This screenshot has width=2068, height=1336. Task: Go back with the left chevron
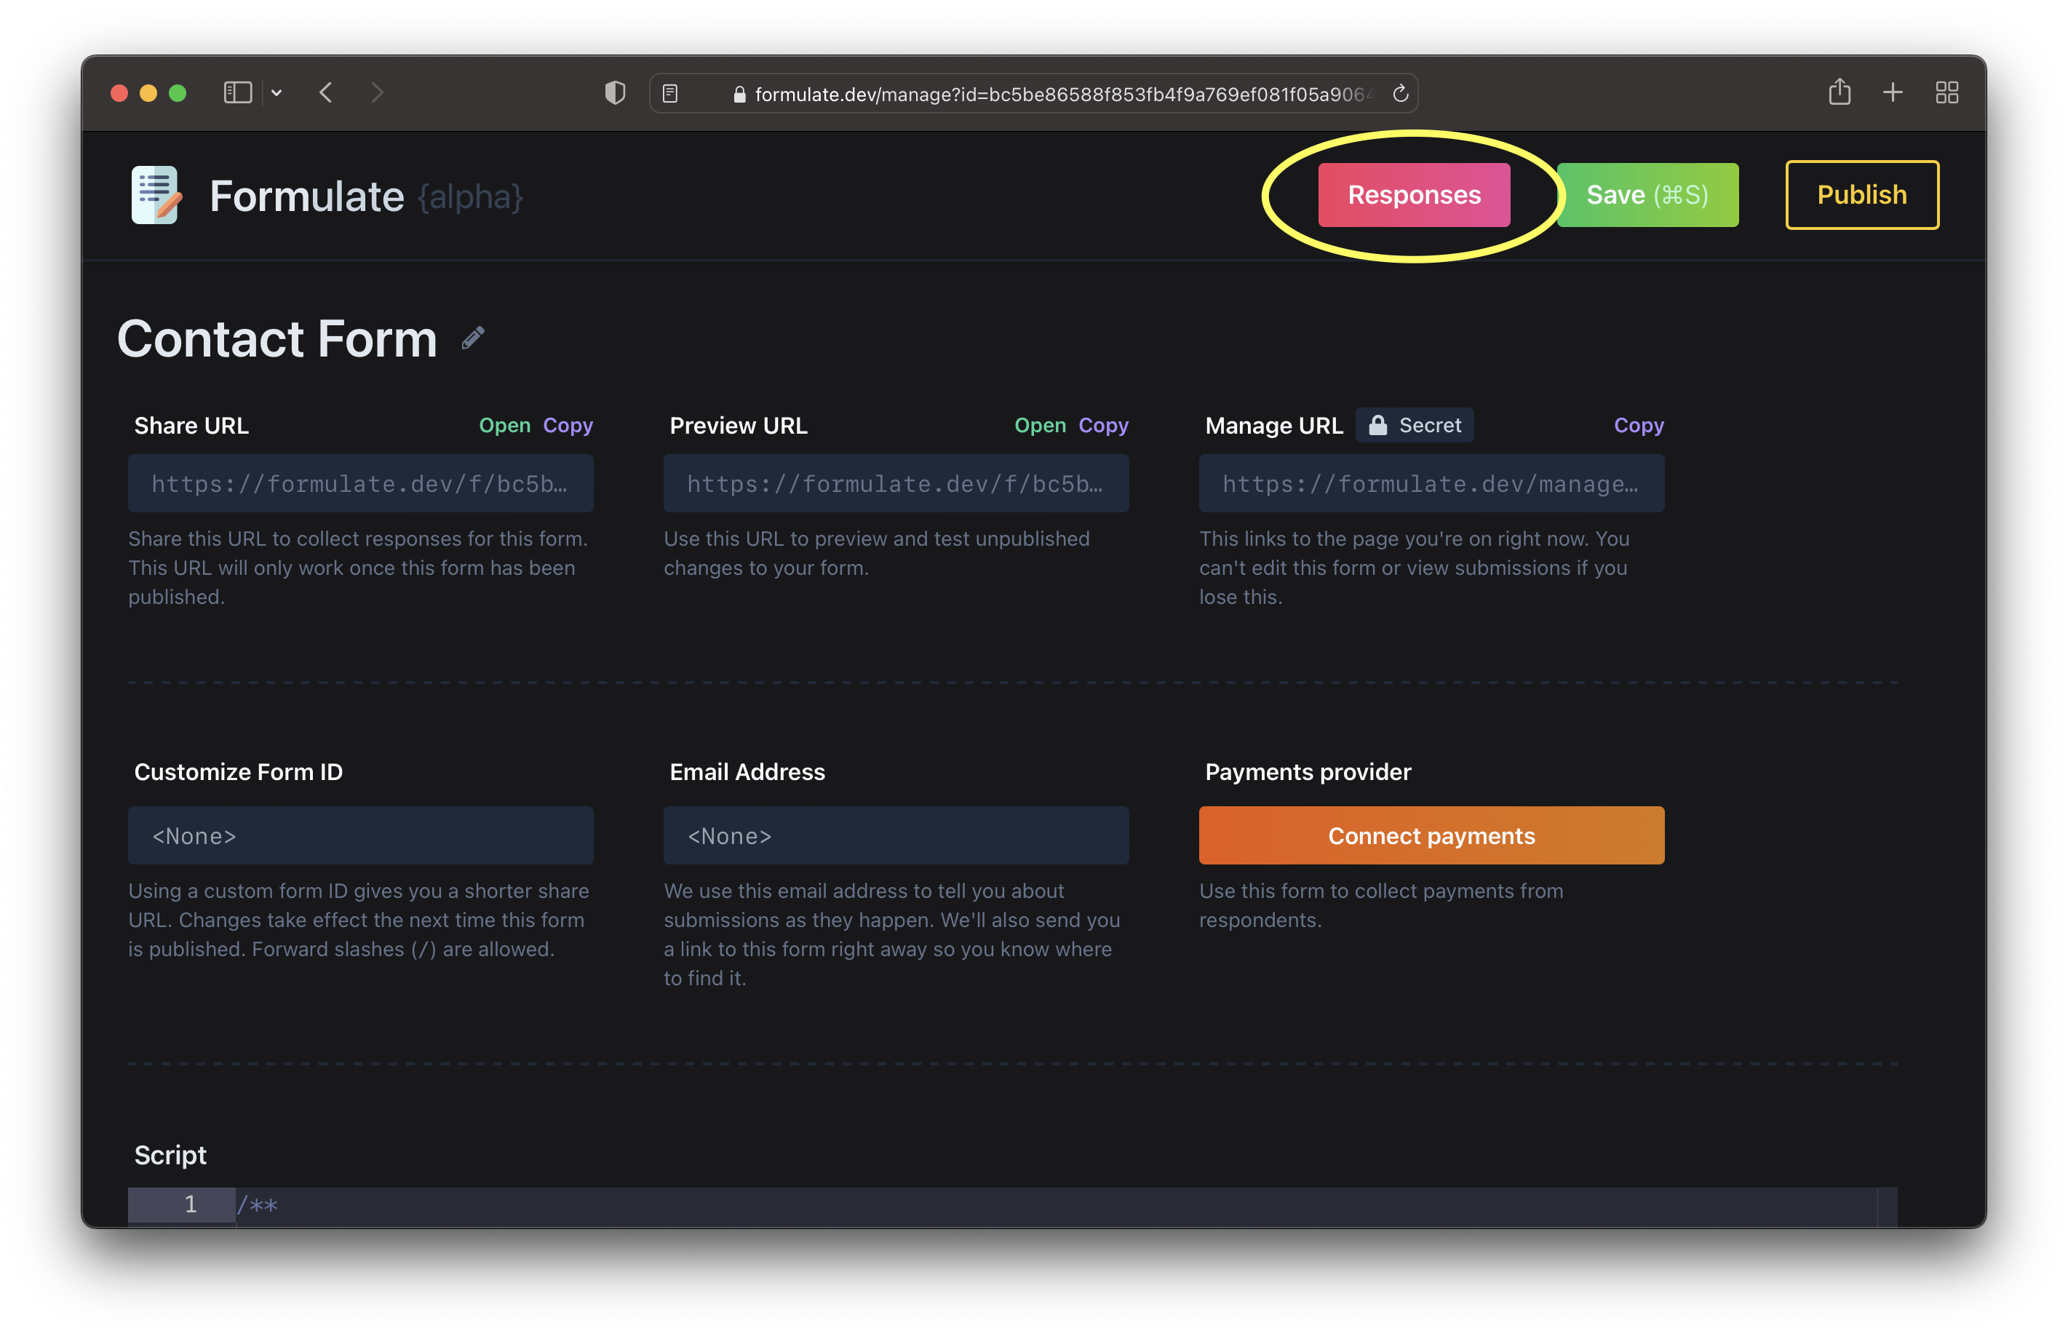coord(326,93)
